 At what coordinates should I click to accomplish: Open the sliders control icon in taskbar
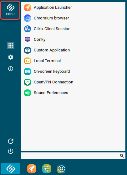[47, 169]
